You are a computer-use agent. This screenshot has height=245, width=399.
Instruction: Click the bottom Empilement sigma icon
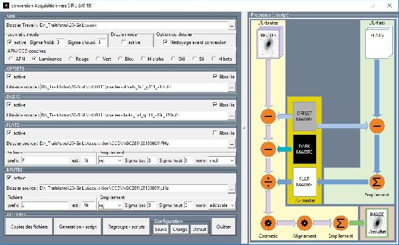341,223
